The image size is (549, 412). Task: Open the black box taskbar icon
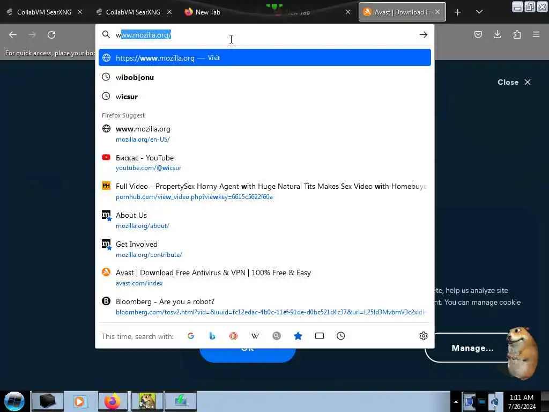coord(48,401)
